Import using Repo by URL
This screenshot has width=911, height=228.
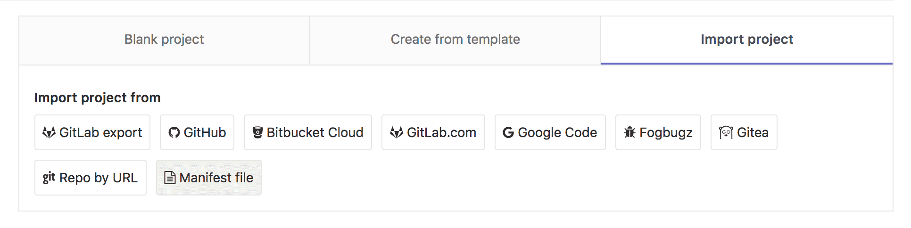(91, 178)
